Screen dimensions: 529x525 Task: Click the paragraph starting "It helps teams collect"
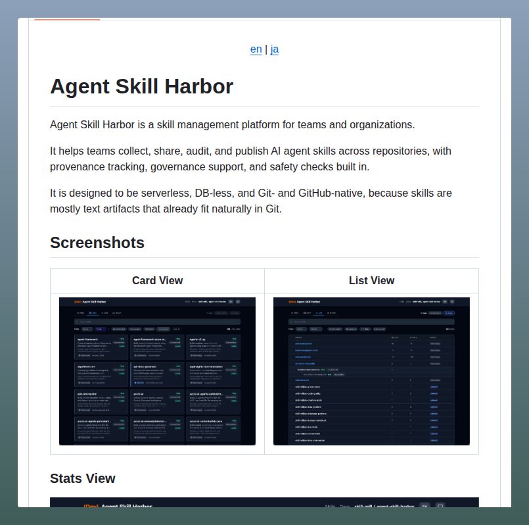(x=250, y=159)
